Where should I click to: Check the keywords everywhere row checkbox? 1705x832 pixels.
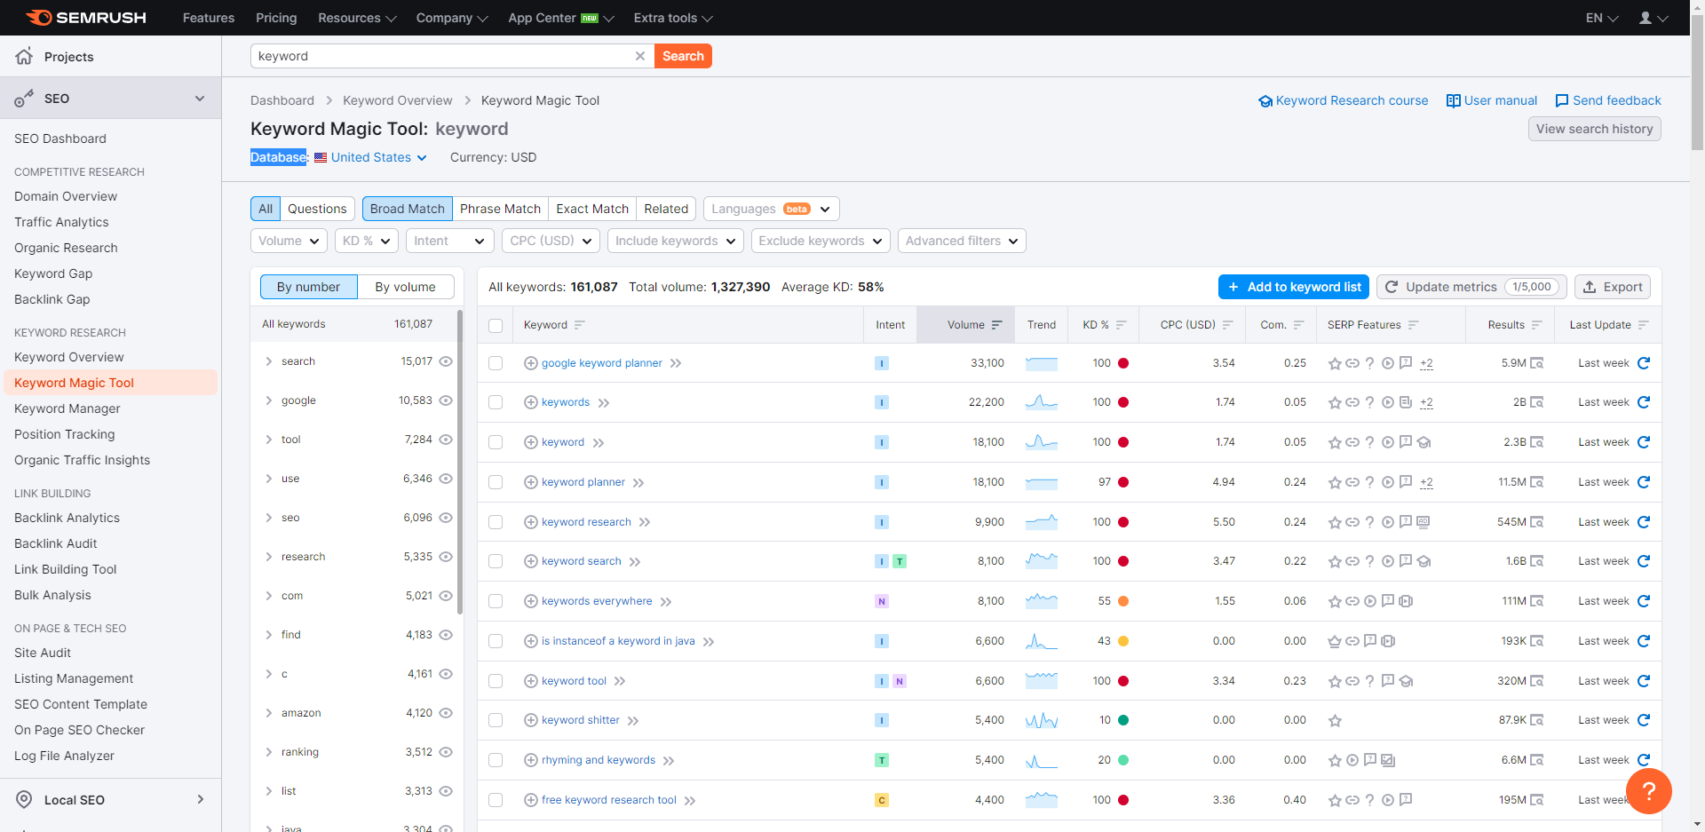point(496,601)
